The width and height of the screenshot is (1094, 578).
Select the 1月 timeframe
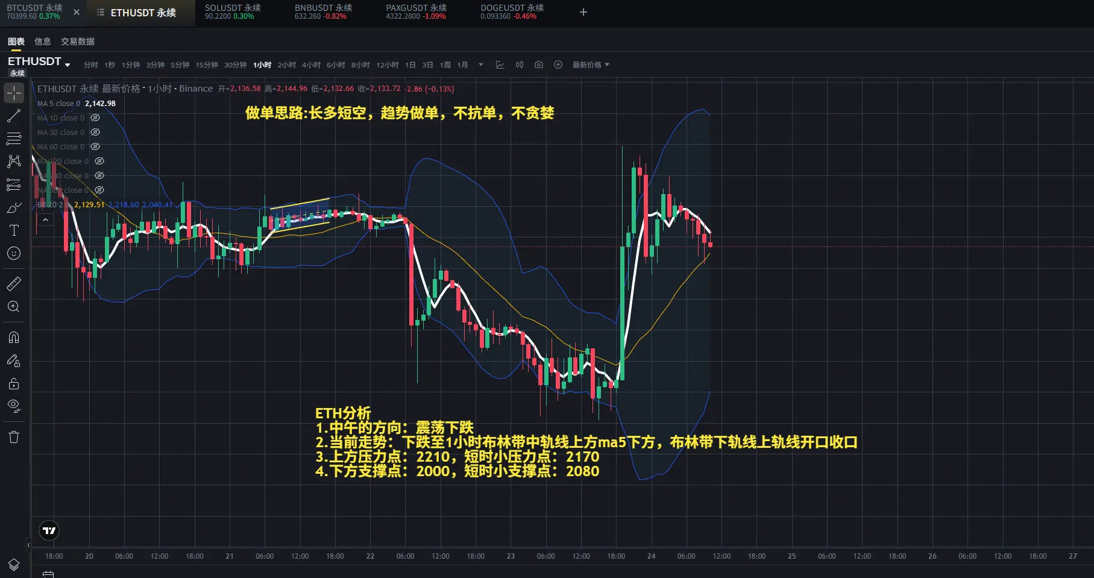[x=463, y=65]
